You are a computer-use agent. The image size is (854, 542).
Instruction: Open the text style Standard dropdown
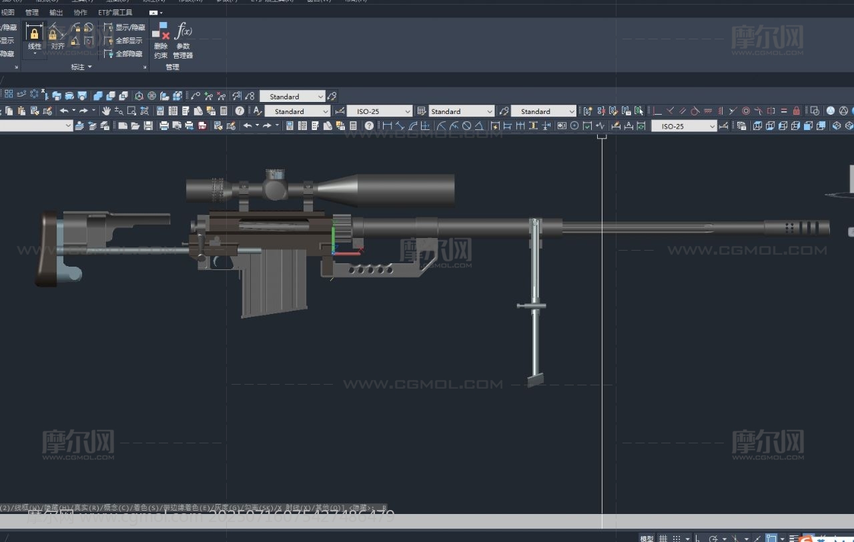(x=298, y=111)
